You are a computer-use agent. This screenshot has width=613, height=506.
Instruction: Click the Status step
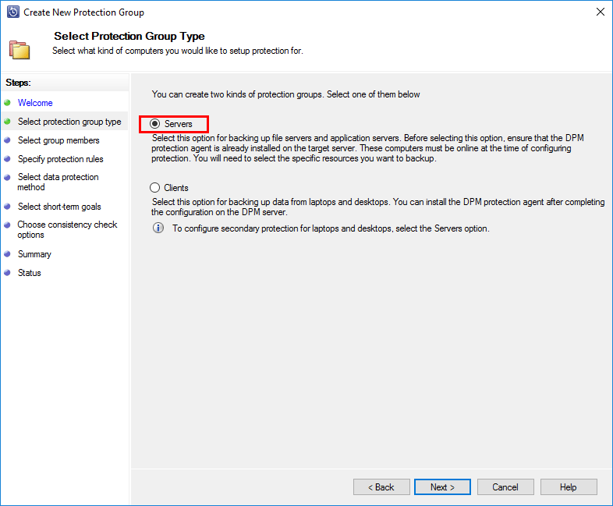coord(30,273)
